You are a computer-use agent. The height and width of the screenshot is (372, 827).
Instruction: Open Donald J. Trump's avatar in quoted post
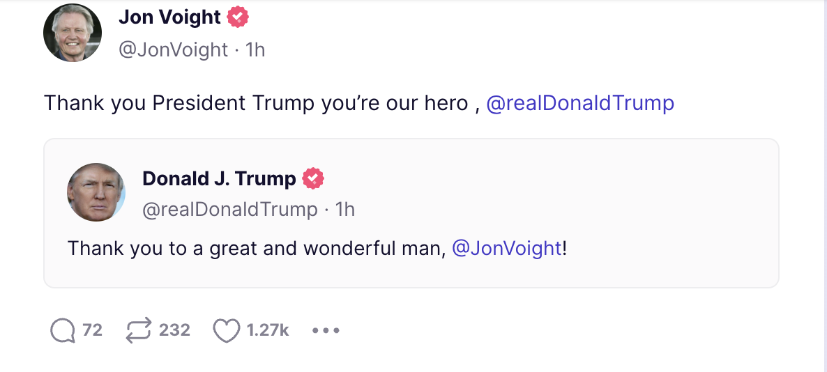96,192
